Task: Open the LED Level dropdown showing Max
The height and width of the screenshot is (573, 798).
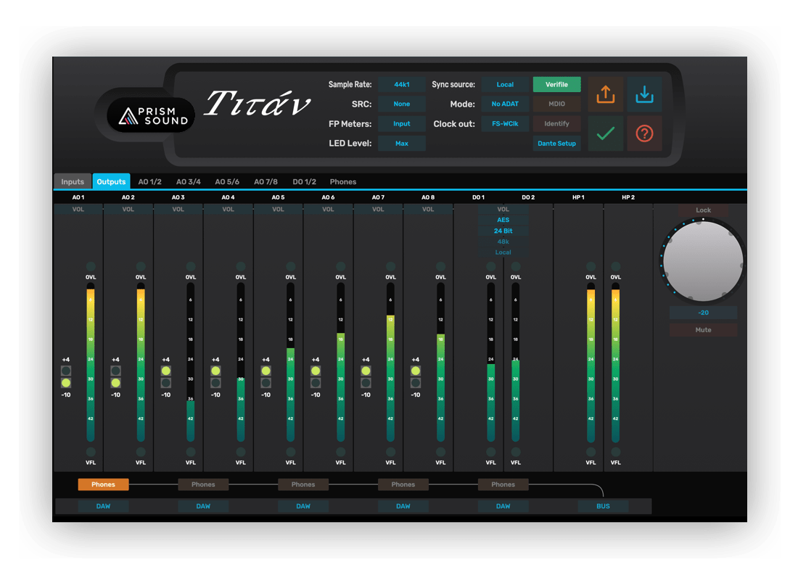Action: click(402, 144)
